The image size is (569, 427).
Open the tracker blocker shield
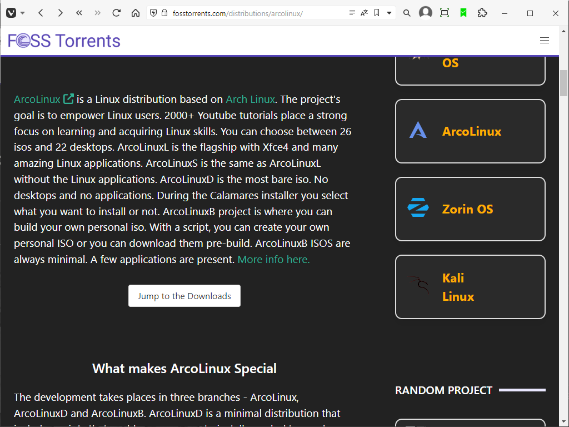[x=153, y=13]
